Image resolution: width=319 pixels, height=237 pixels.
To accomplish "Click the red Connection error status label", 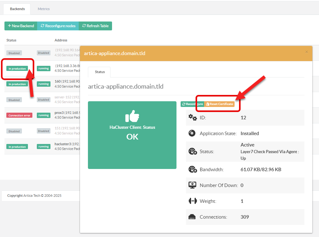I will click(19, 115).
